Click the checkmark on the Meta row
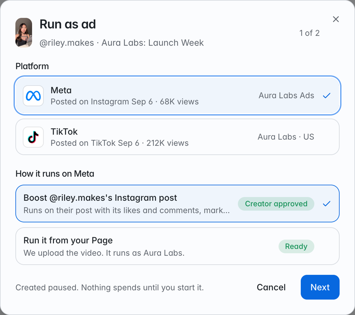The width and height of the screenshot is (355, 315). (x=327, y=95)
